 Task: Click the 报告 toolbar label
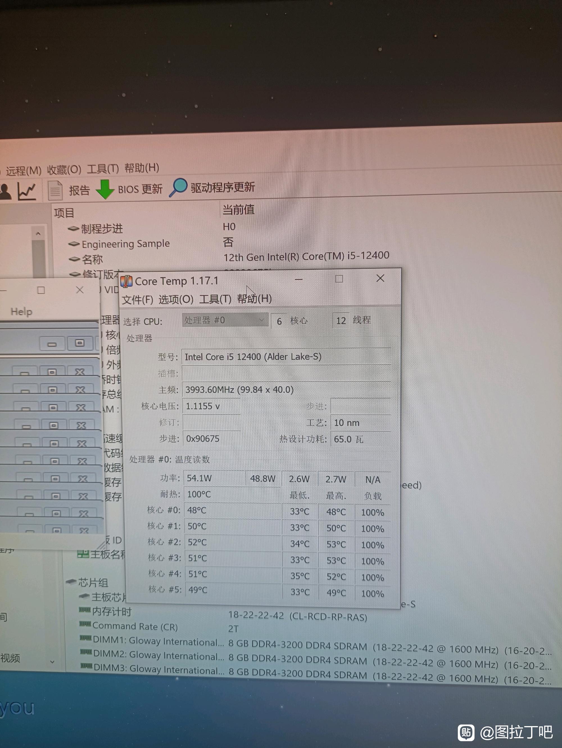coord(80,190)
